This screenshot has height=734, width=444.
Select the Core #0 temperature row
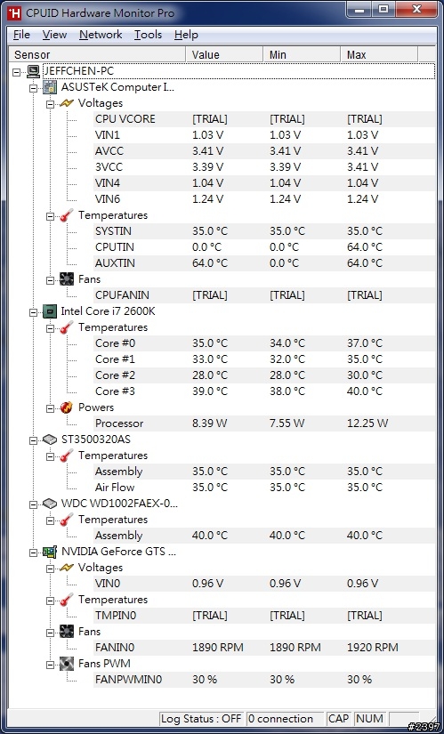point(264,343)
